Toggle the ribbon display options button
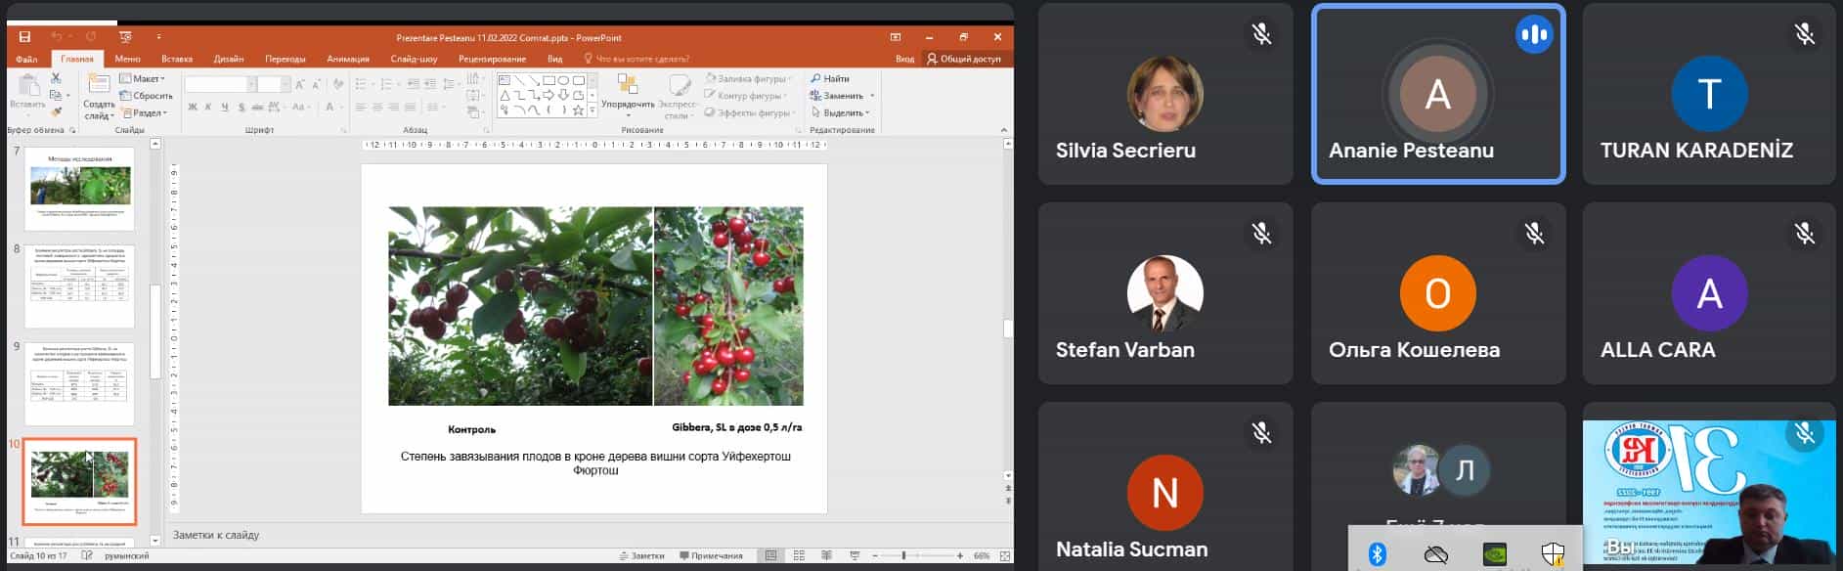 [895, 37]
